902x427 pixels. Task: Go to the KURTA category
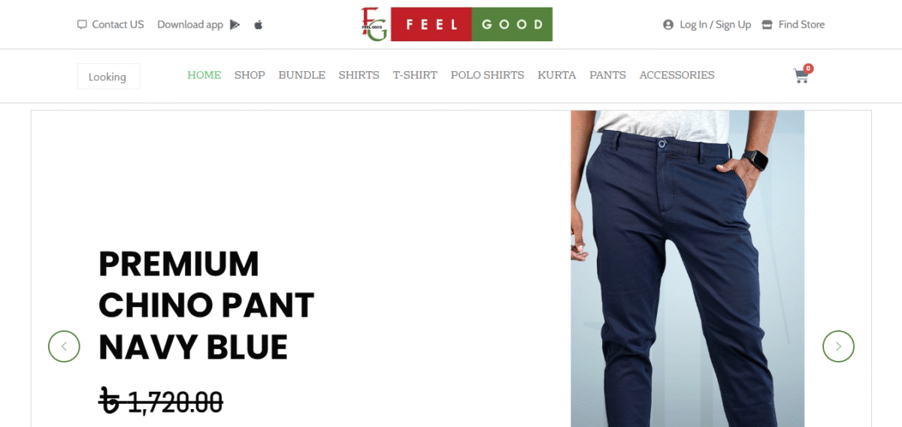tap(557, 75)
